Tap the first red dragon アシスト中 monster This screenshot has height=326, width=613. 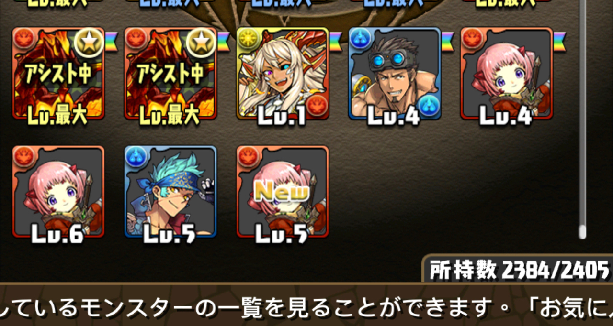coord(58,74)
